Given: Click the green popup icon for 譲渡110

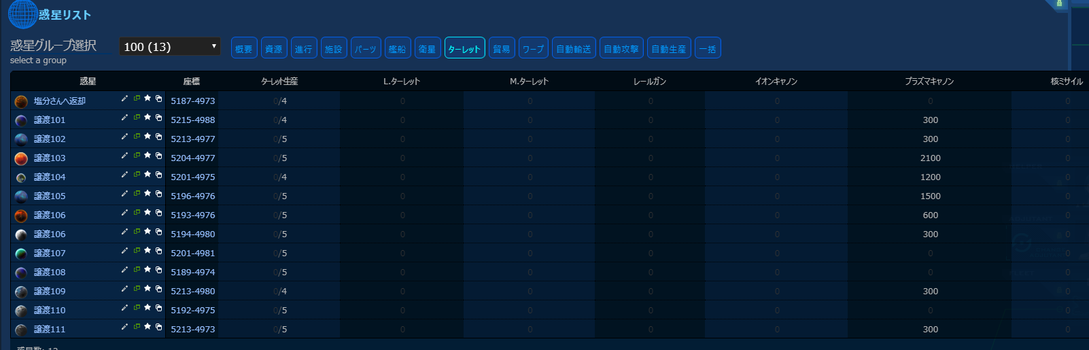Looking at the screenshot, I should pos(137,308).
